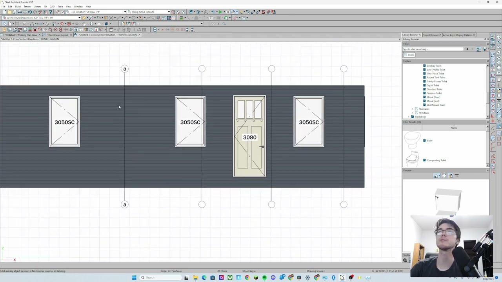Click the leftmost 3050SC window
The width and height of the screenshot is (502, 282).
64,122
